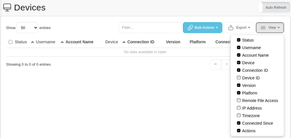Viewport: 291px width, 138px height.
Task: Sort by the Platform column header
Action: tap(197, 42)
